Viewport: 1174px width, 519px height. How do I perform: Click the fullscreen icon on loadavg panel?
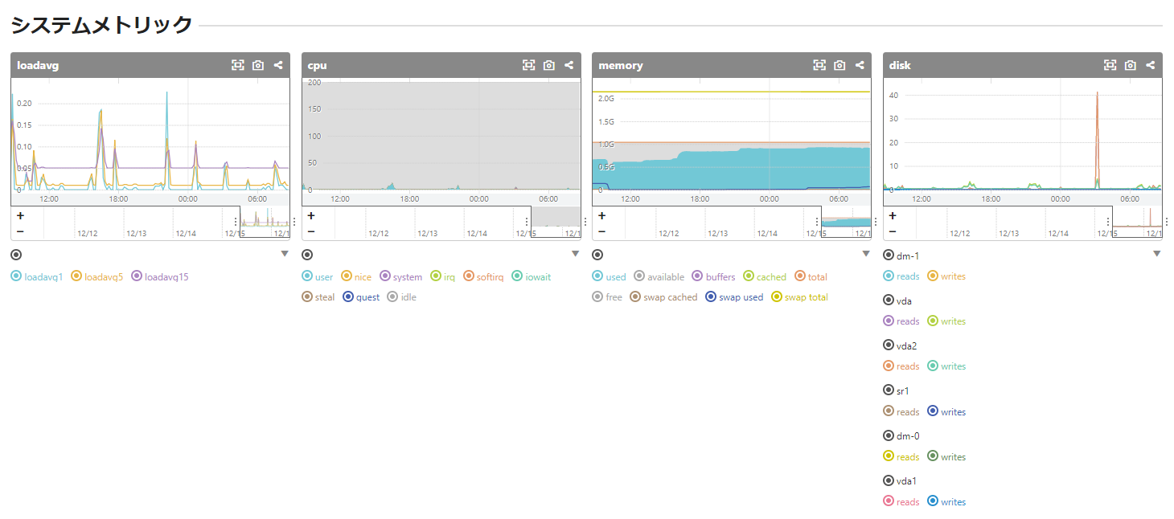click(238, 65)
